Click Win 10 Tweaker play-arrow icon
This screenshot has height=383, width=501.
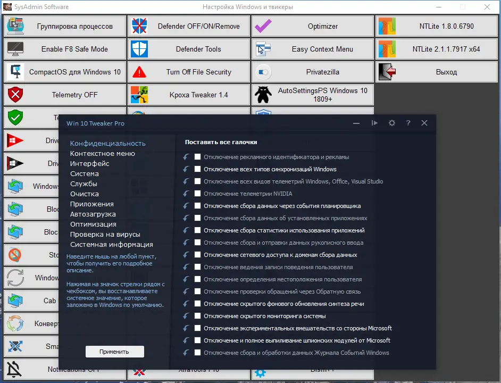[x=374, y=123]
